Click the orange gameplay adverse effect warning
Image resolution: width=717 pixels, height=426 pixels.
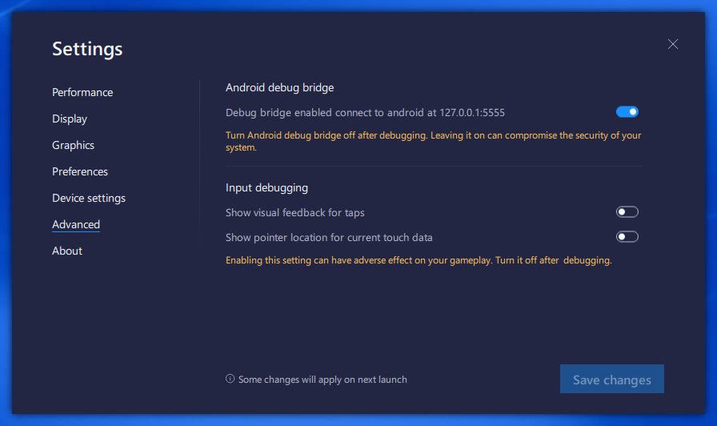419,260
